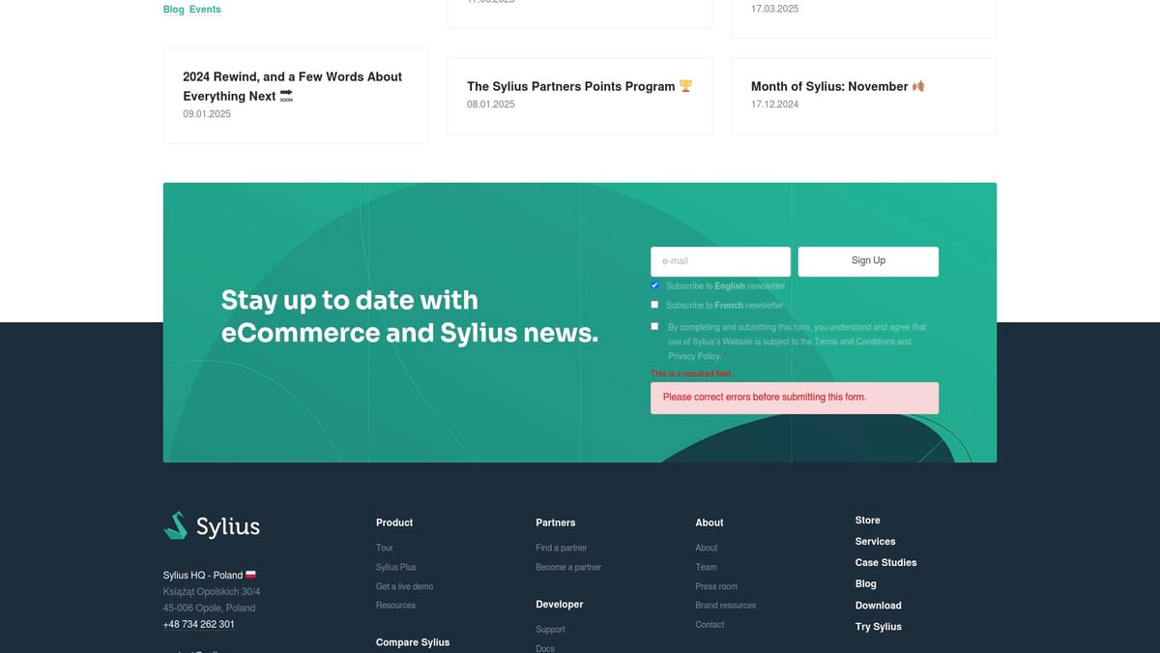Click the Tour footer link

385,548
